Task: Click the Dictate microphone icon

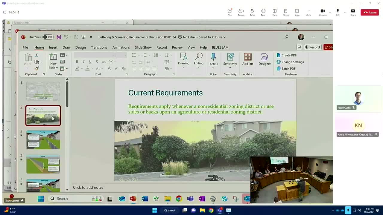Action: click(x=213, y=57)
